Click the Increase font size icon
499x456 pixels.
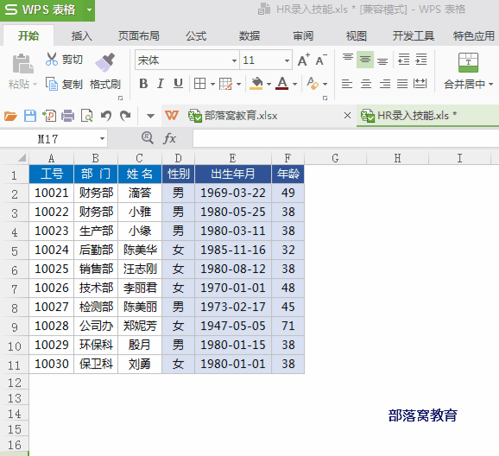click(x=304, y=60)
